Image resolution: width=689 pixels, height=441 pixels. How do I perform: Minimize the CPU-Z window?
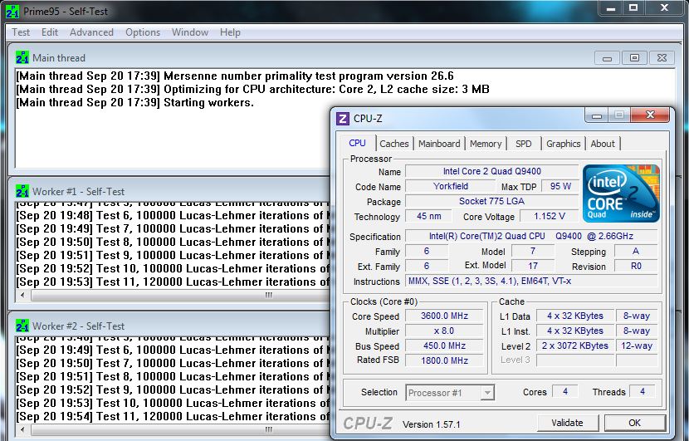click(x=597, y=115)
